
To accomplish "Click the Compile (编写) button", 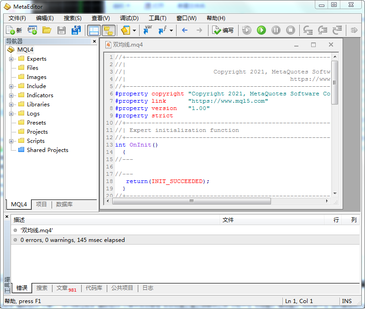I will (x=223, y=30).
